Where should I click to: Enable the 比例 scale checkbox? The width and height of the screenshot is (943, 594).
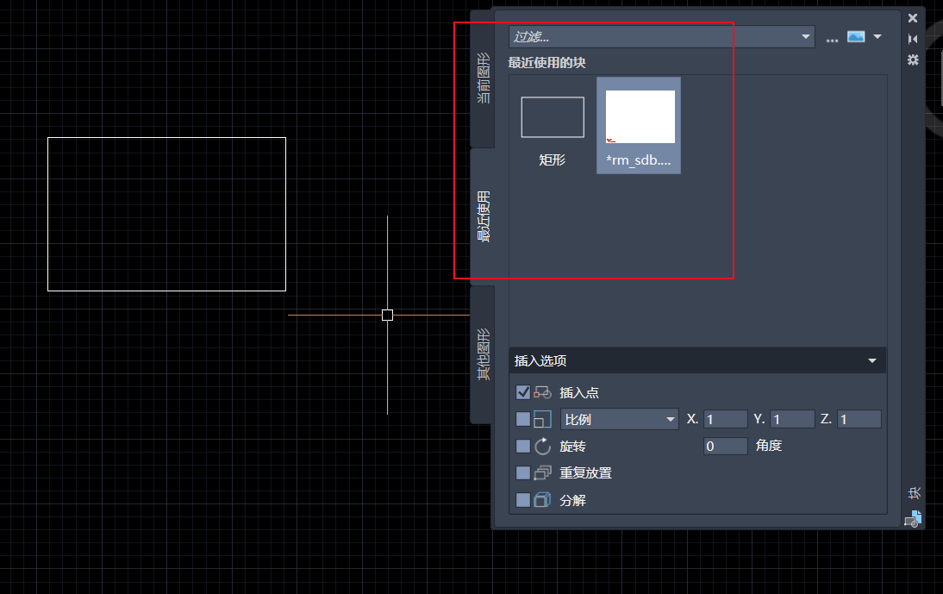523,419
